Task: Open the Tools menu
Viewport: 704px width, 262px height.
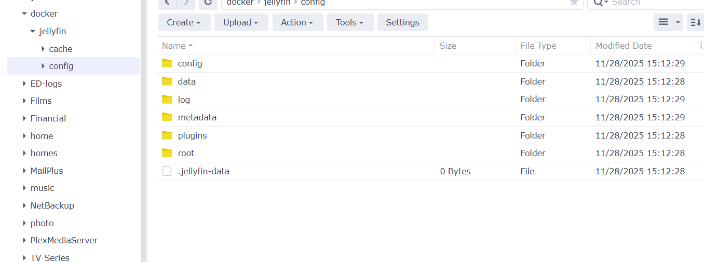Action: coord(350,22)
